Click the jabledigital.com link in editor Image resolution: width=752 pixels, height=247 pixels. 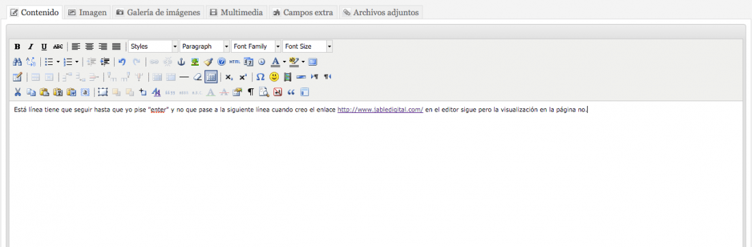[380, 110]
